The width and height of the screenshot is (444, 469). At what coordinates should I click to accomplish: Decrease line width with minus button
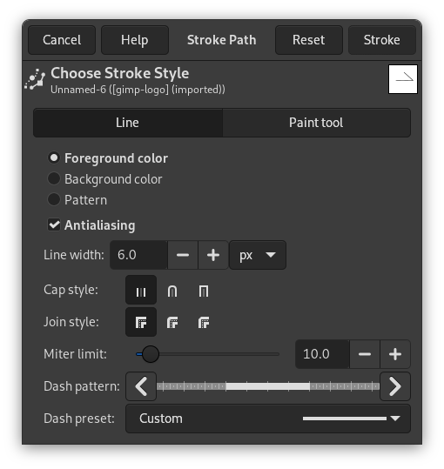coord(183,255)
